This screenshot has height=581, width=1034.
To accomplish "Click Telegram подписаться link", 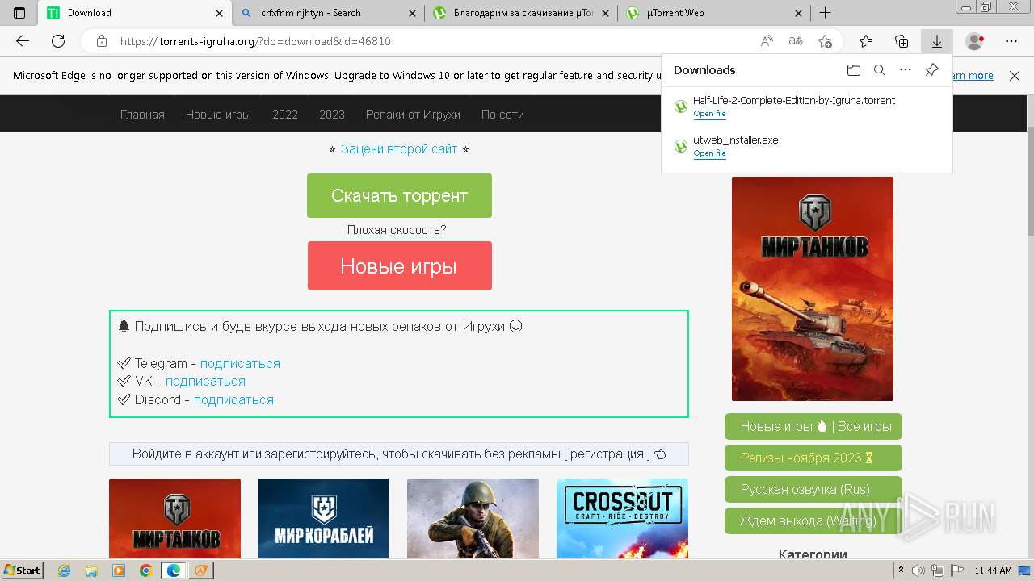I will point(240,363).
